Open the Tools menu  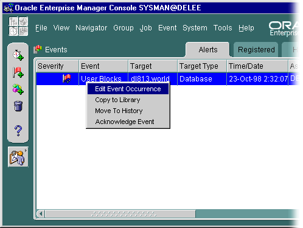click(x=223, y=28)
